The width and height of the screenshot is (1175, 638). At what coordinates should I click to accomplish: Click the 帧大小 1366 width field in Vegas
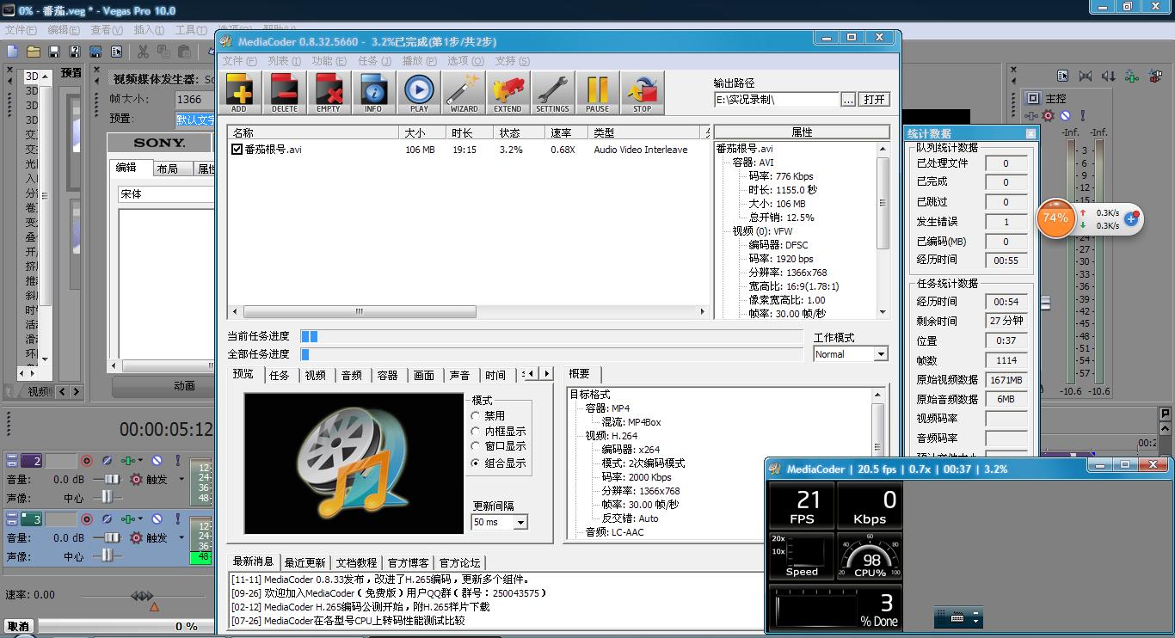195,100
